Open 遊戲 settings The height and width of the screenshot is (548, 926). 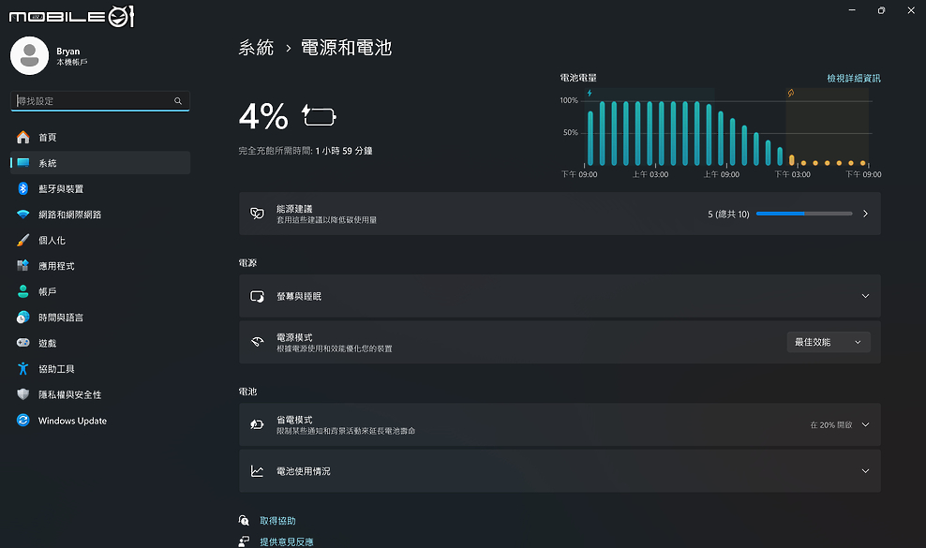click(100, 343)
